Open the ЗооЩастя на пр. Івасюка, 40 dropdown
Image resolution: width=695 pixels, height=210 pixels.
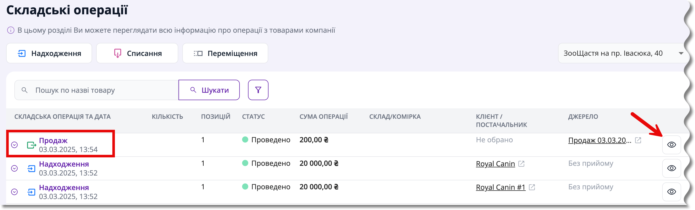pos(623,53)
